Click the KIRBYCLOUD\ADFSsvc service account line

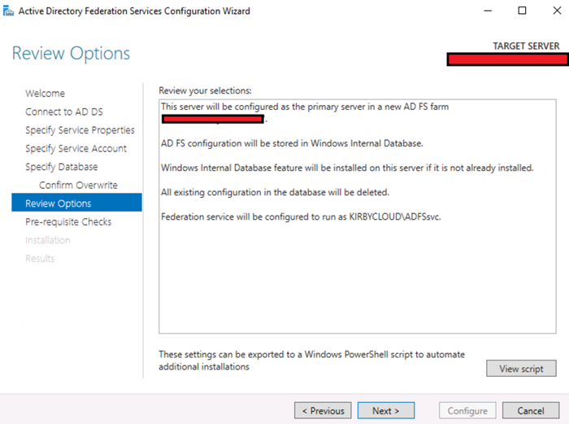pyautogui.click(x=301, y=217)
